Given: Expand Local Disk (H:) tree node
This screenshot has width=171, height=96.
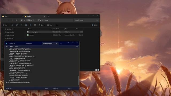Looking at the screenshot, I should [3, 35].
